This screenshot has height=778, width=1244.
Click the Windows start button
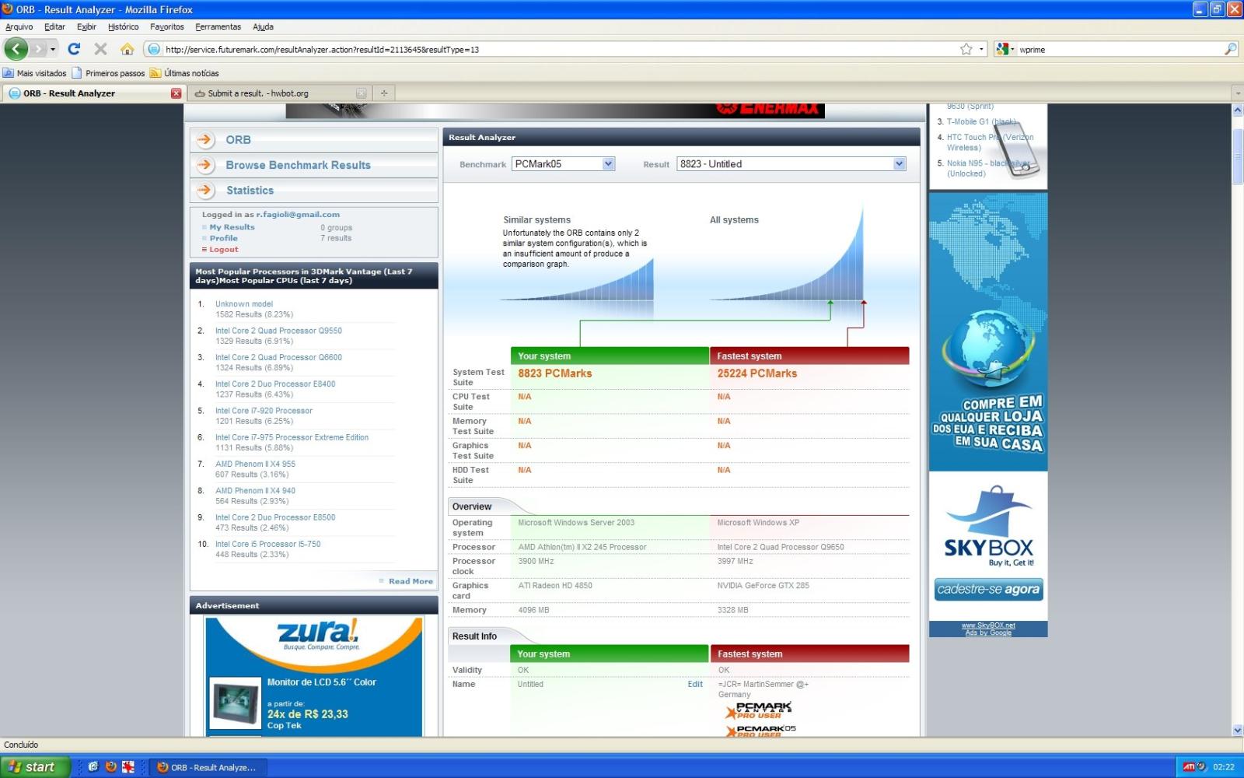36,767
